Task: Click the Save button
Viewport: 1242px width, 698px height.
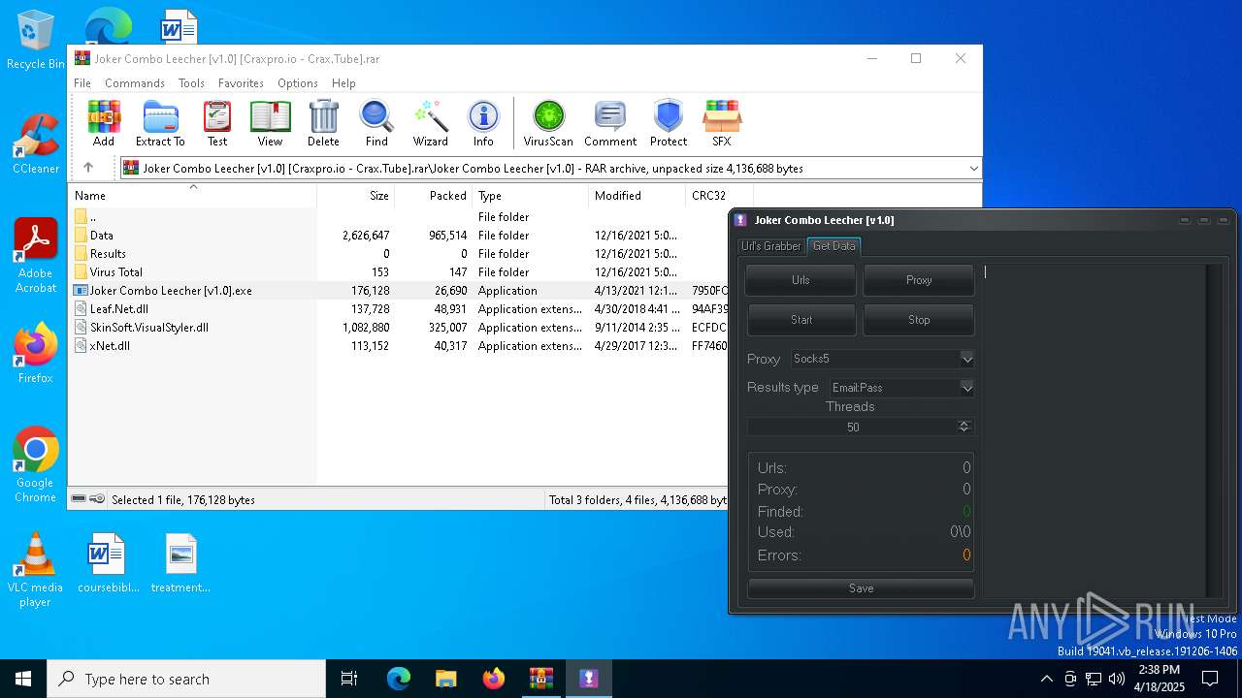Action: [x=861, y=588]
